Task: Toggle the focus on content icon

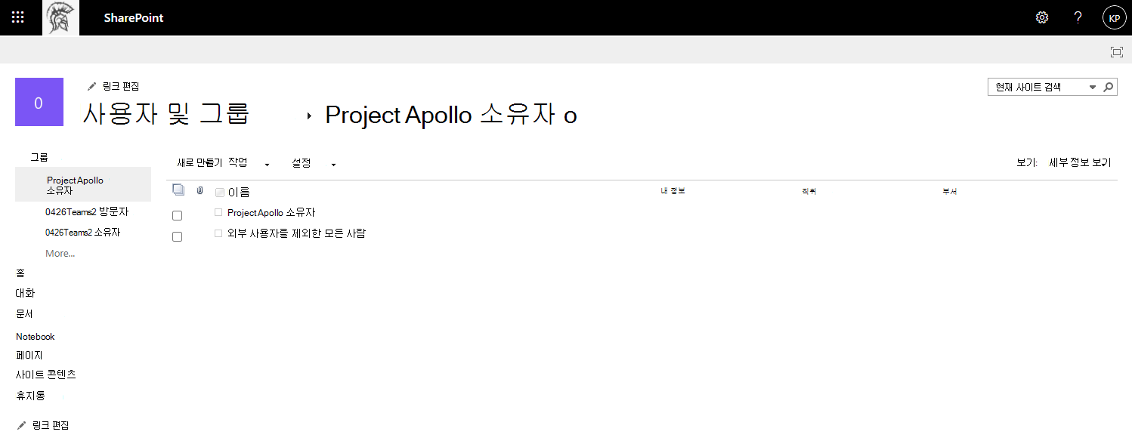Action: click(1116, 51)
